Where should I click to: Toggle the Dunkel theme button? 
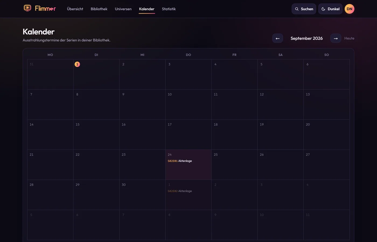pos(330,9)
